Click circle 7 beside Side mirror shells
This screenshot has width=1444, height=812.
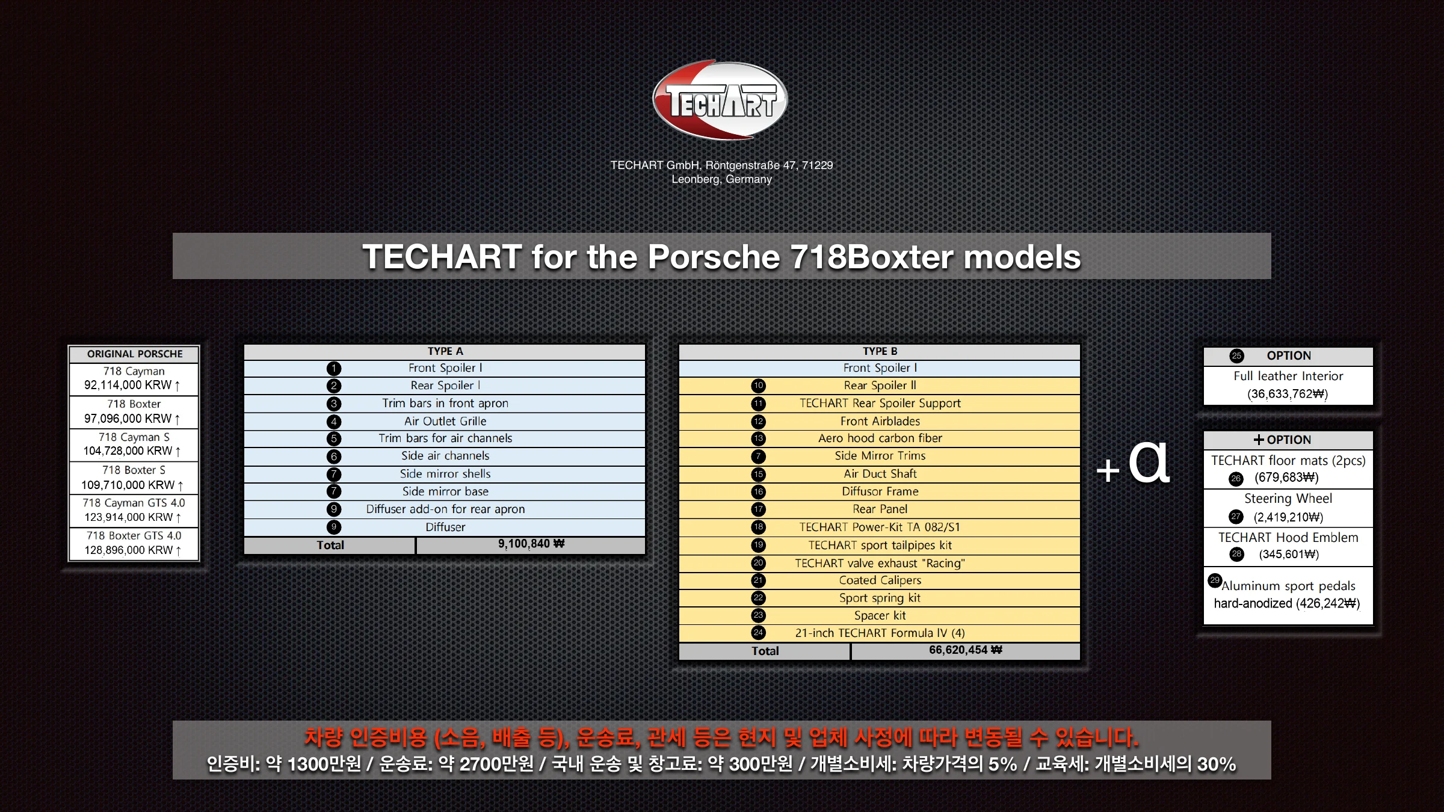point(334,474)
